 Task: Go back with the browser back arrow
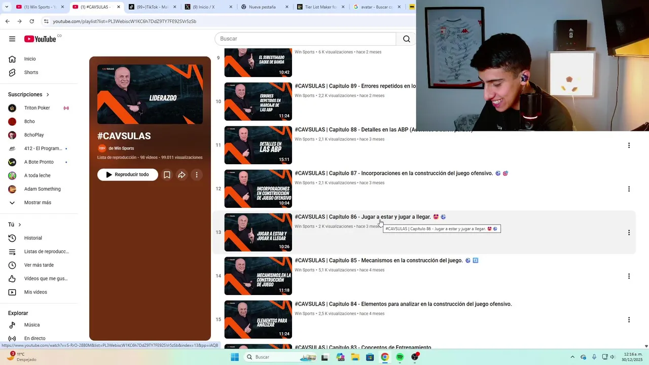click(7, 21)
